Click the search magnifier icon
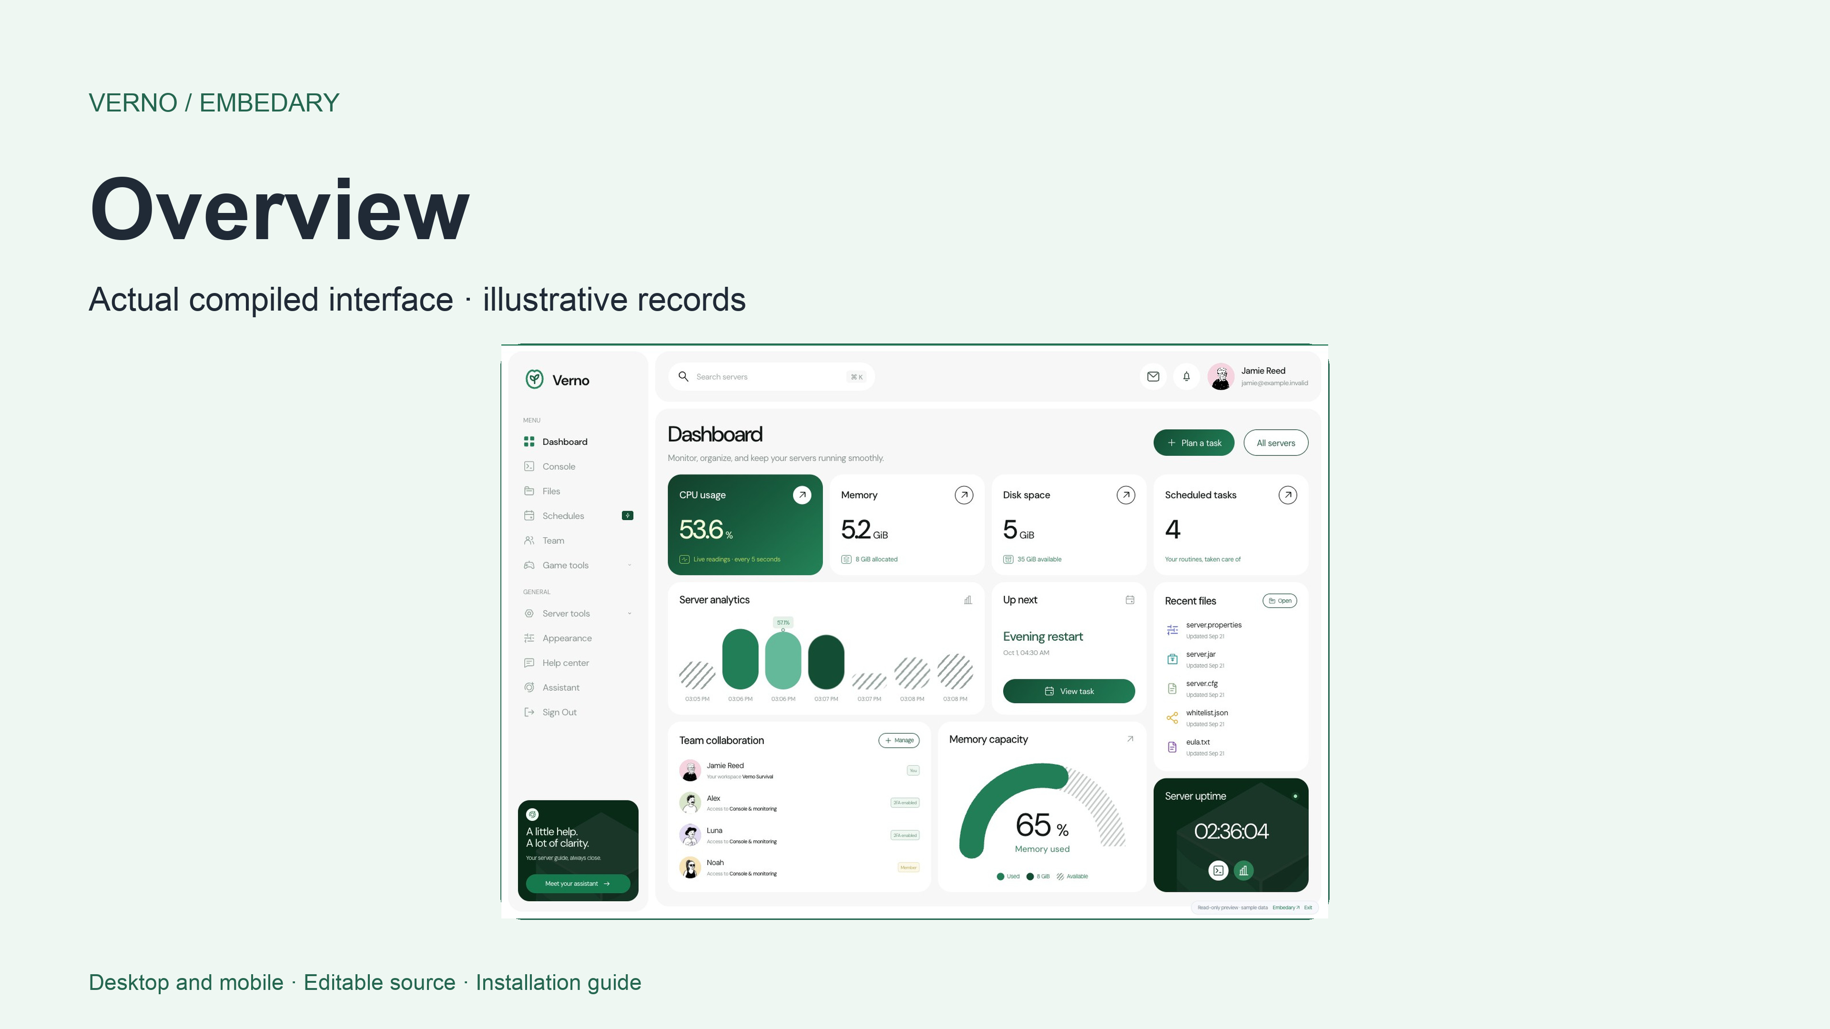 [683, 376]
